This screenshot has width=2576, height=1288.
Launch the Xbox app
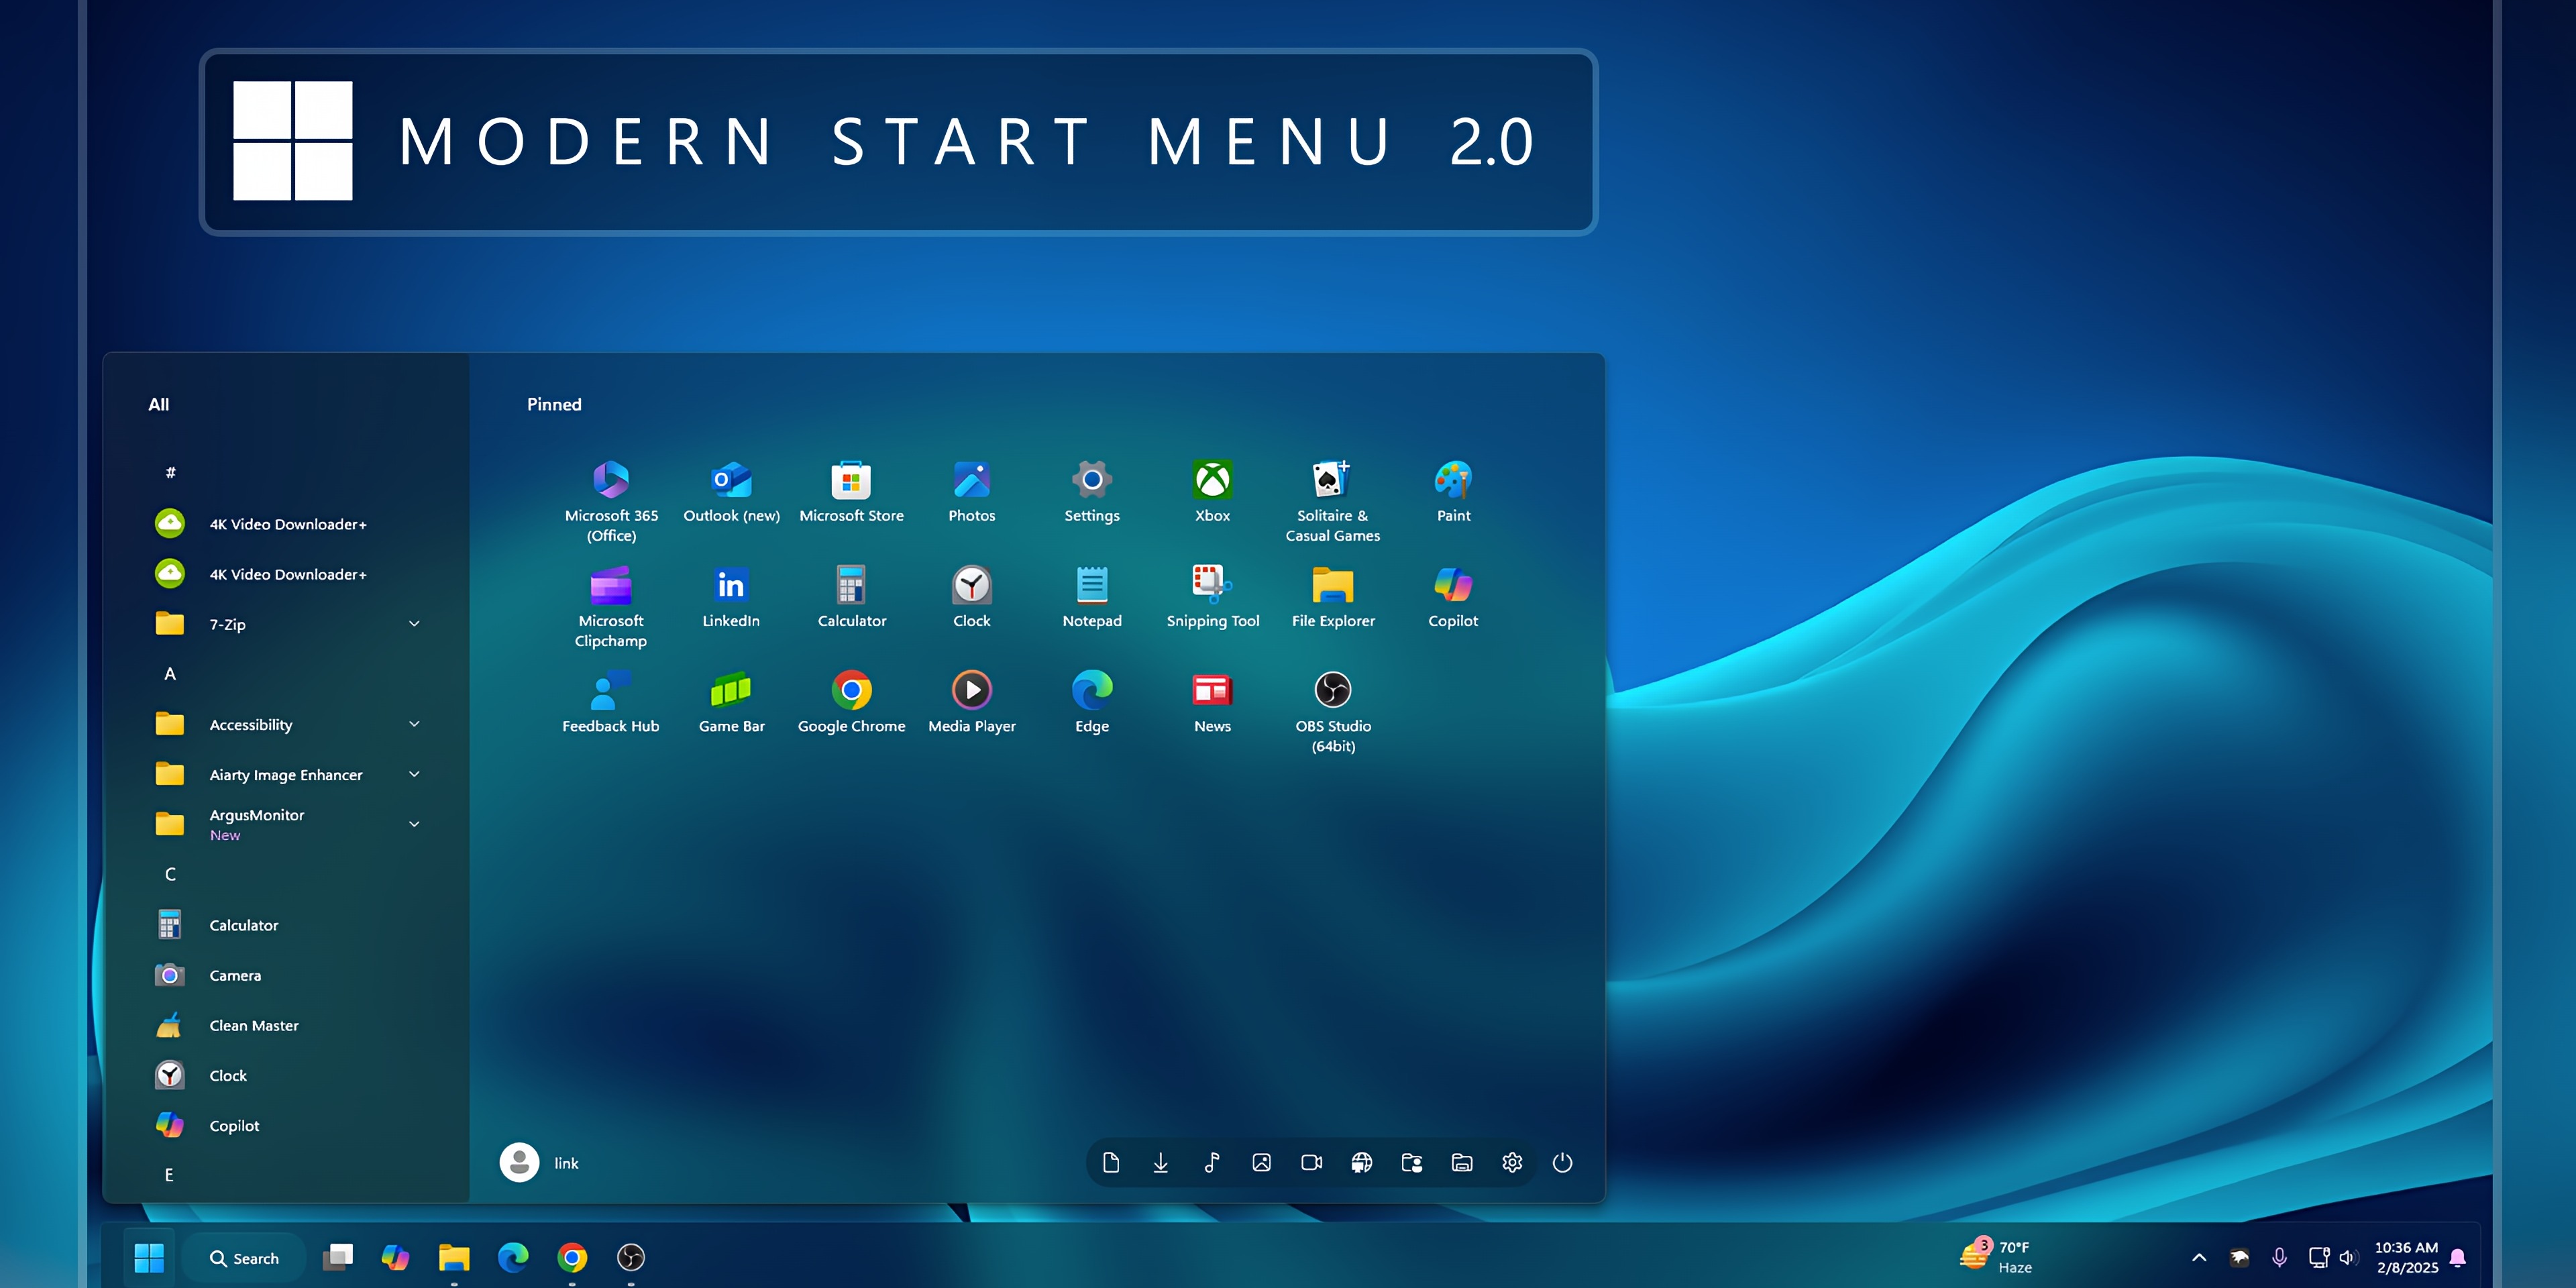coord(1212,491)
